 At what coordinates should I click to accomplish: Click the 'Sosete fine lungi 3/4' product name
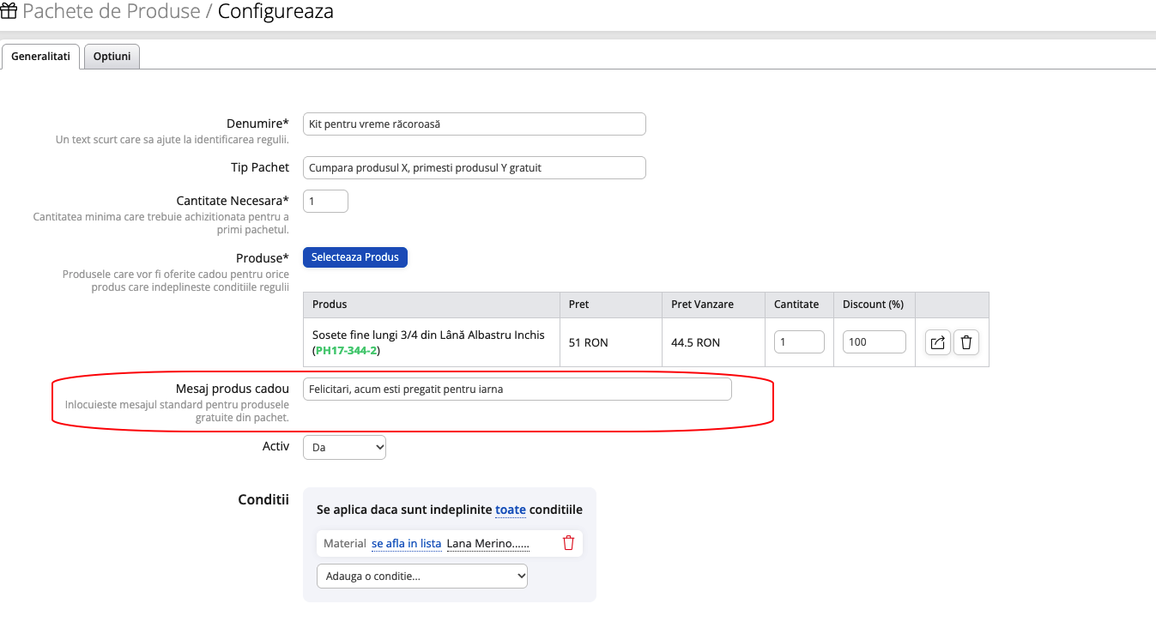(x=429, y=335)
